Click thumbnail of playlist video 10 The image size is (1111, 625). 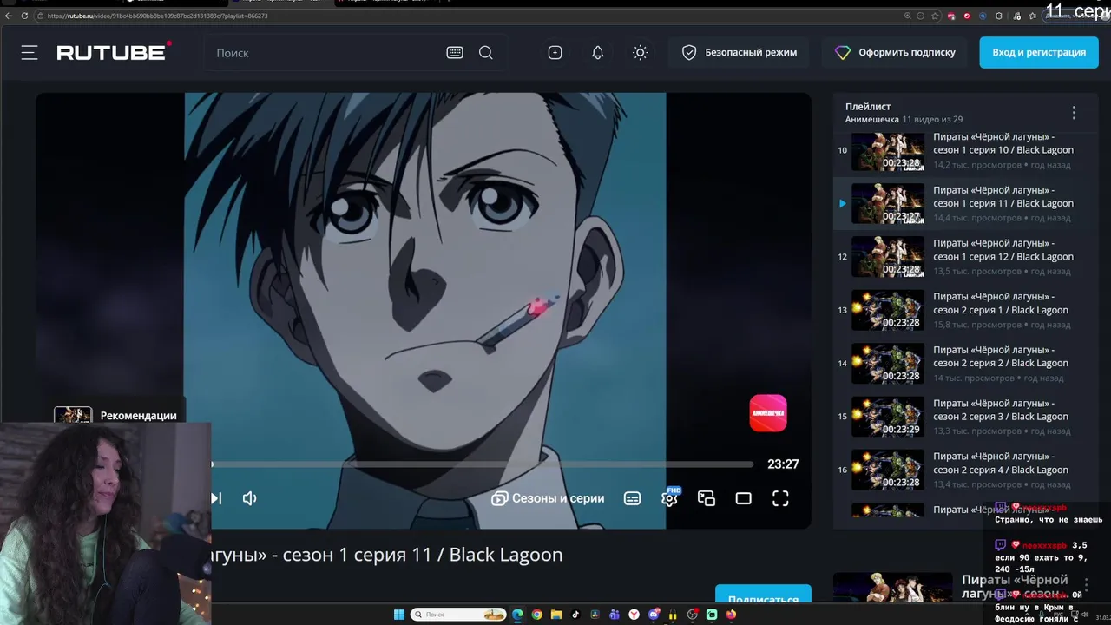tap(888, 151)
